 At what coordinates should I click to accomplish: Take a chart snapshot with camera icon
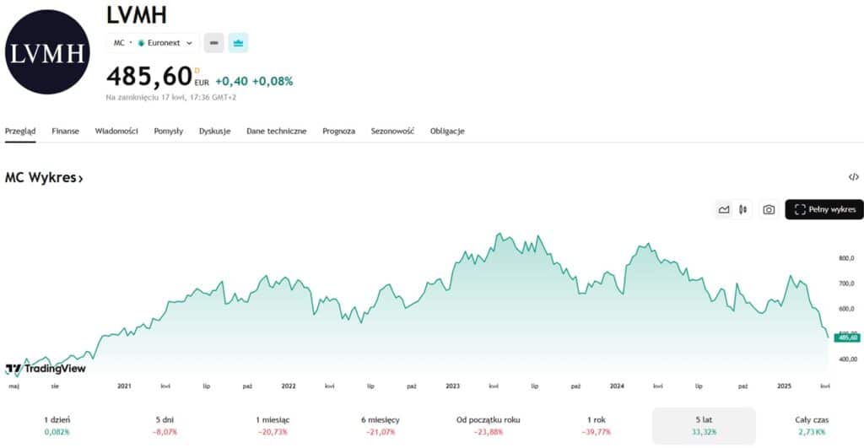(x=769, y=209)
